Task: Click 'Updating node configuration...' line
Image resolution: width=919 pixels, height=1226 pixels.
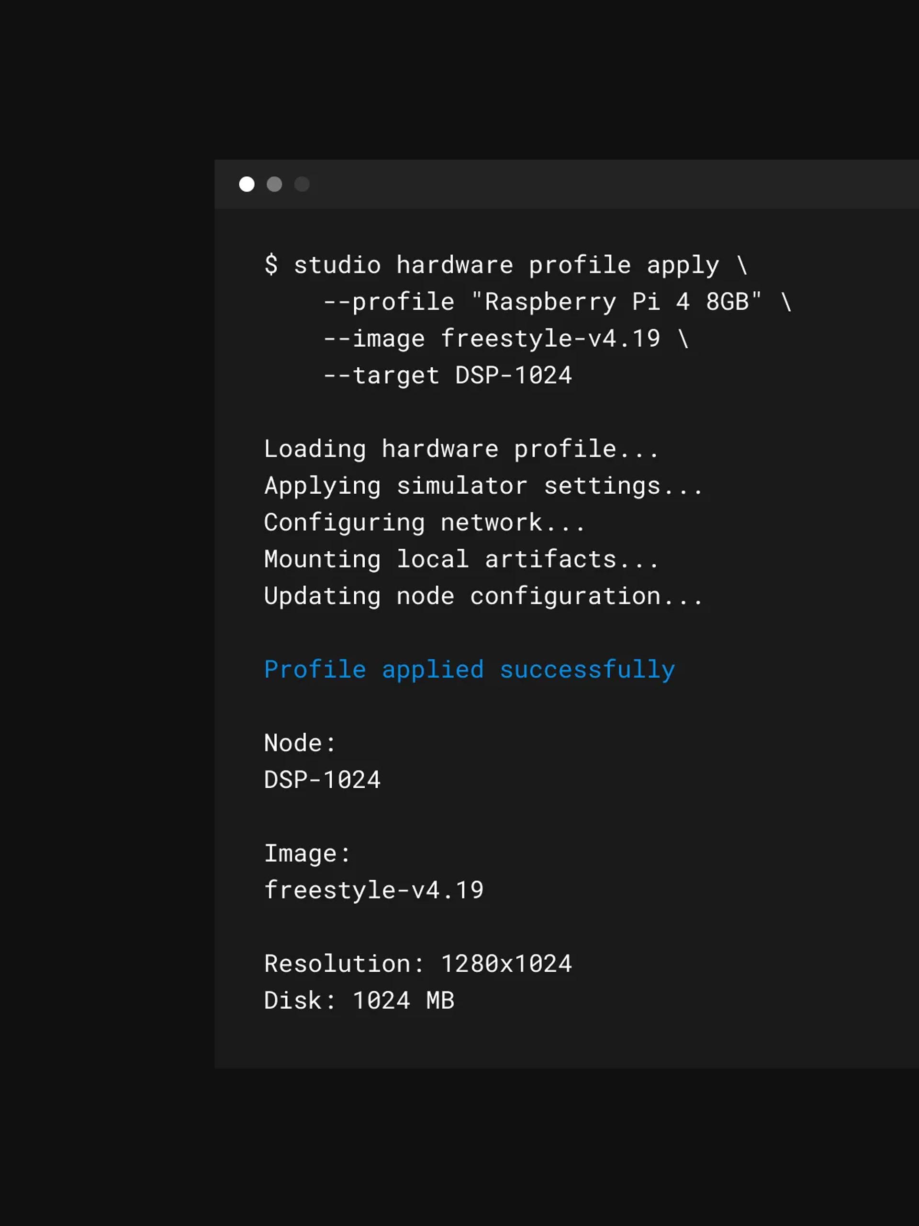Action: coord(483,596)
